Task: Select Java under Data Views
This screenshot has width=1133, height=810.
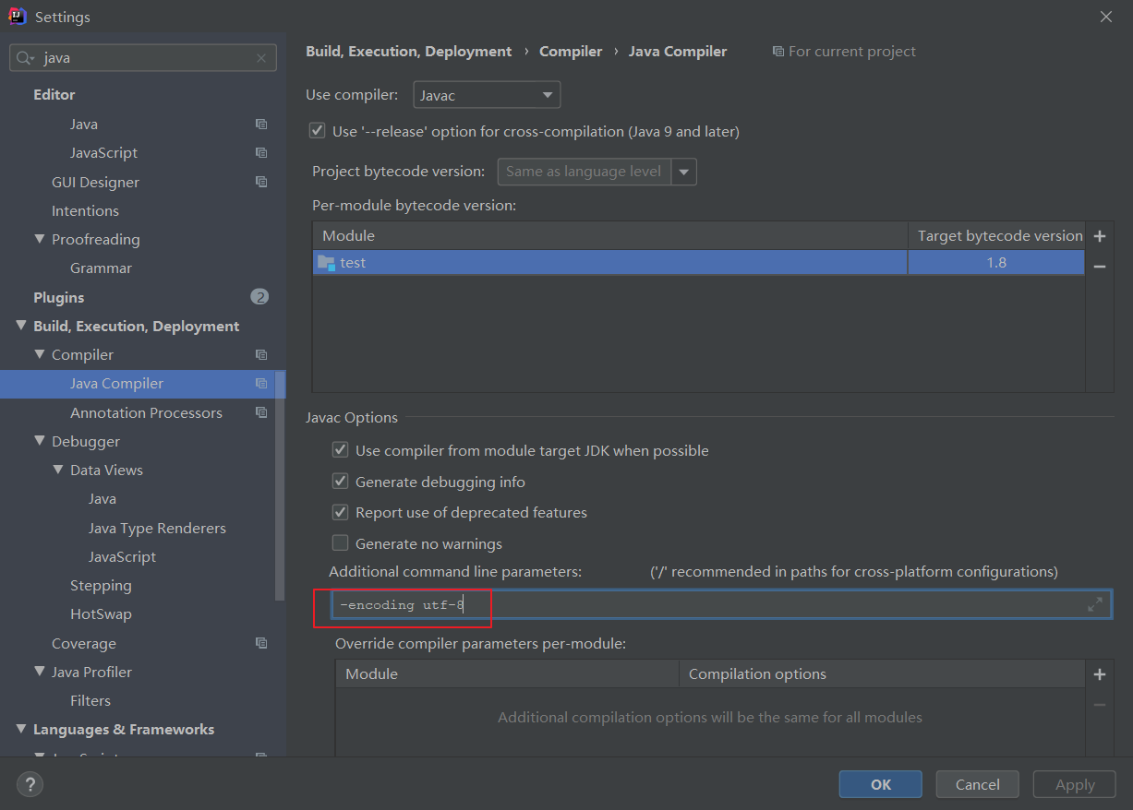Action: 102,498
